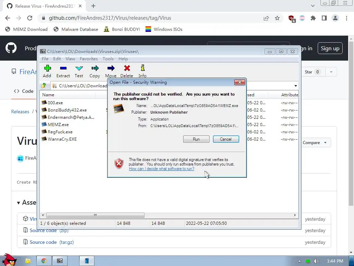Toggle Chrome side panel icon
354x266 pixels.
click(x=324, y=18)
